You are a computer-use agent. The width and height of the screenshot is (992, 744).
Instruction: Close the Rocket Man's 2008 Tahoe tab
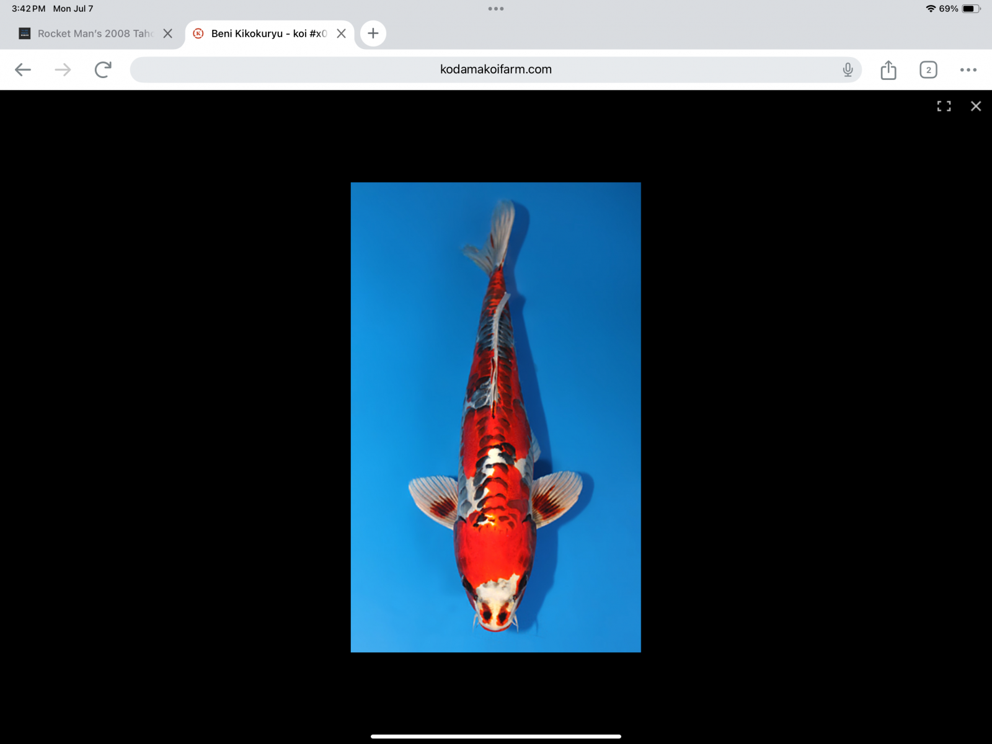[x=167, y=33]
